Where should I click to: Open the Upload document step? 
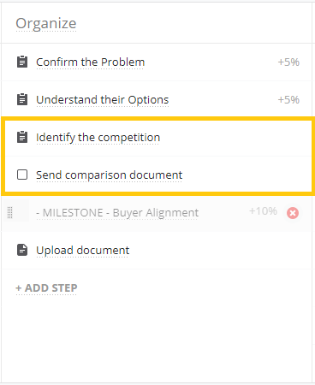click(x=83, y=250)
